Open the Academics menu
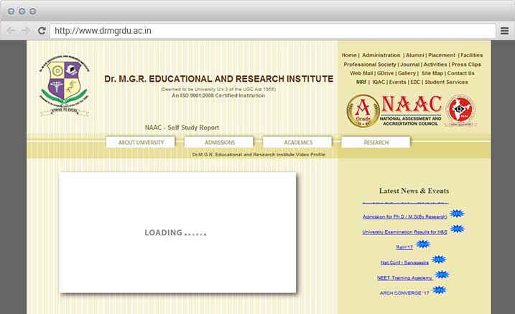515x314 pixels. click(x=297, y=143)
